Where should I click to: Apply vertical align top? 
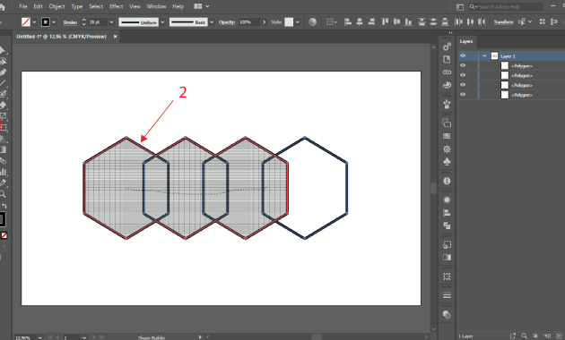pyautogui.click(x=385, y=22)
